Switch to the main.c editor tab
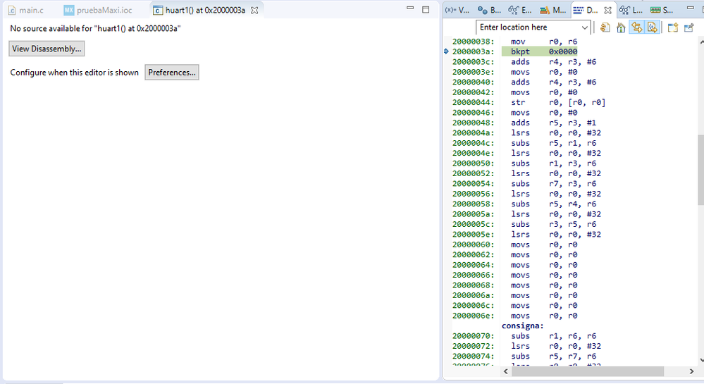Screen dimensions: 704x384 27,11
